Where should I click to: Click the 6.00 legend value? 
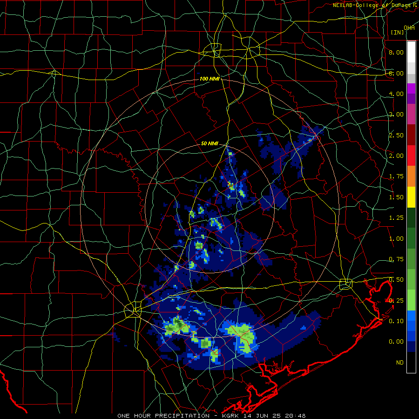coord(396,73)
